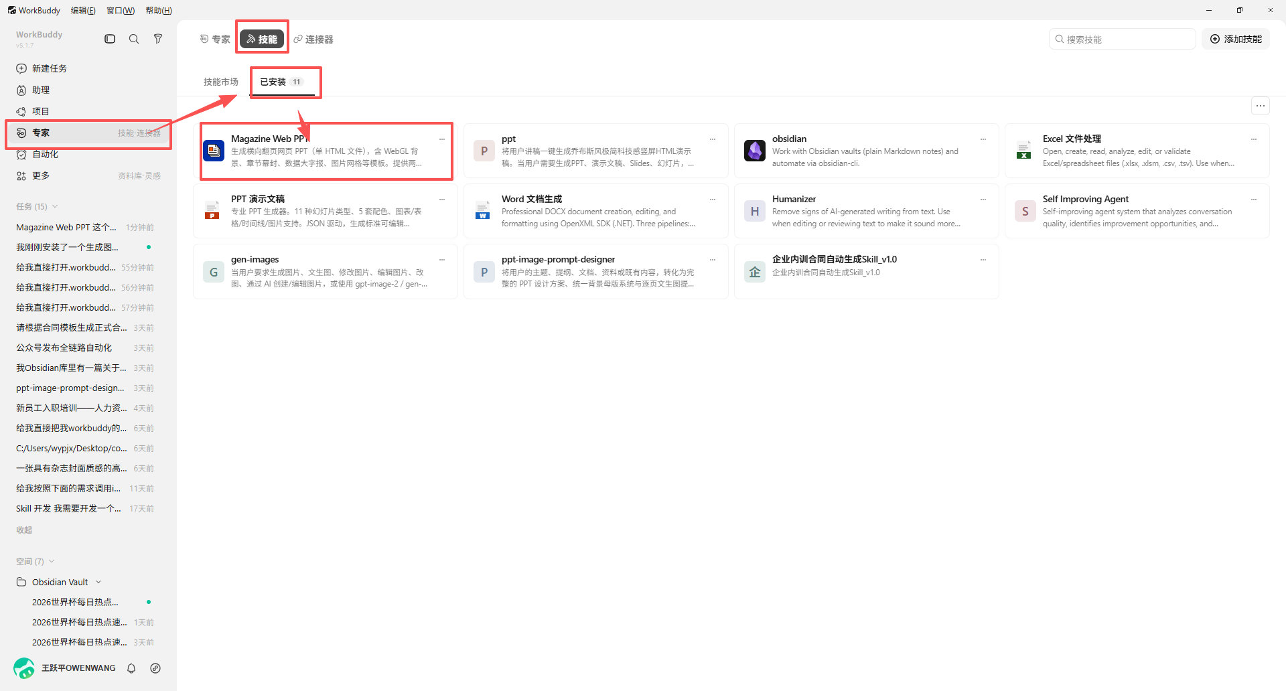Screen dimensions: 1286x691
Task: Click the ppt-image-prompt-designer P icon
Action: [484, 272]
